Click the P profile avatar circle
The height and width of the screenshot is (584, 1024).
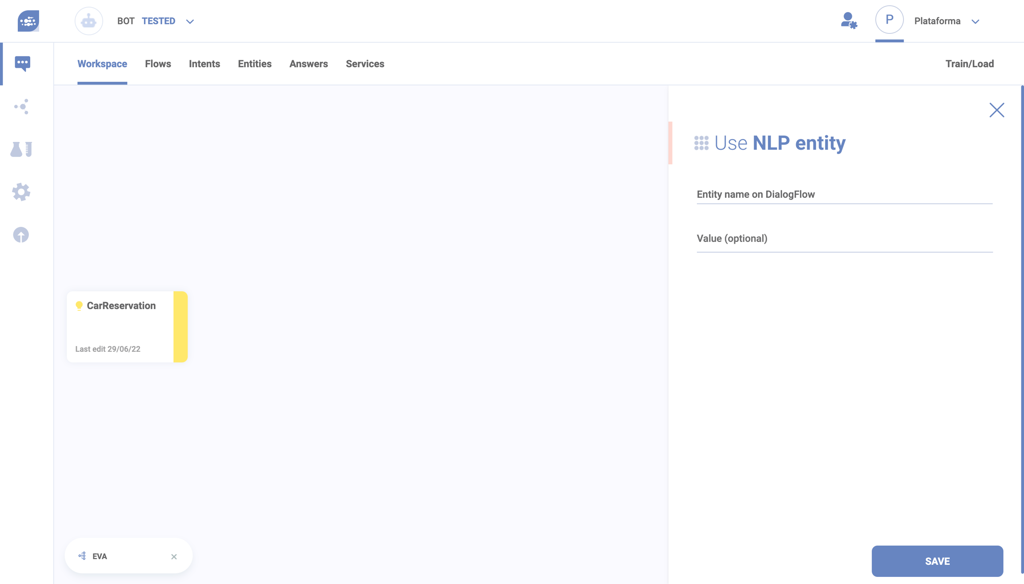[x=889, y=20]
